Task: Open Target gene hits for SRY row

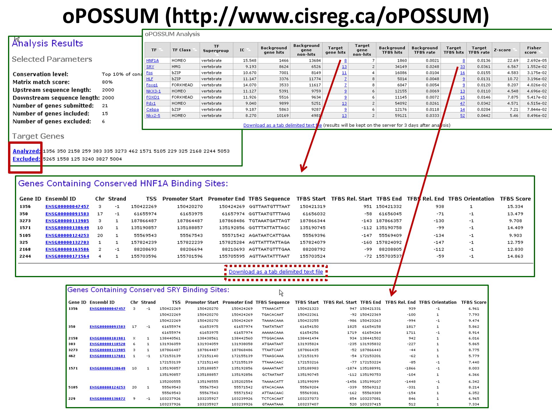Action: point(344,67)
